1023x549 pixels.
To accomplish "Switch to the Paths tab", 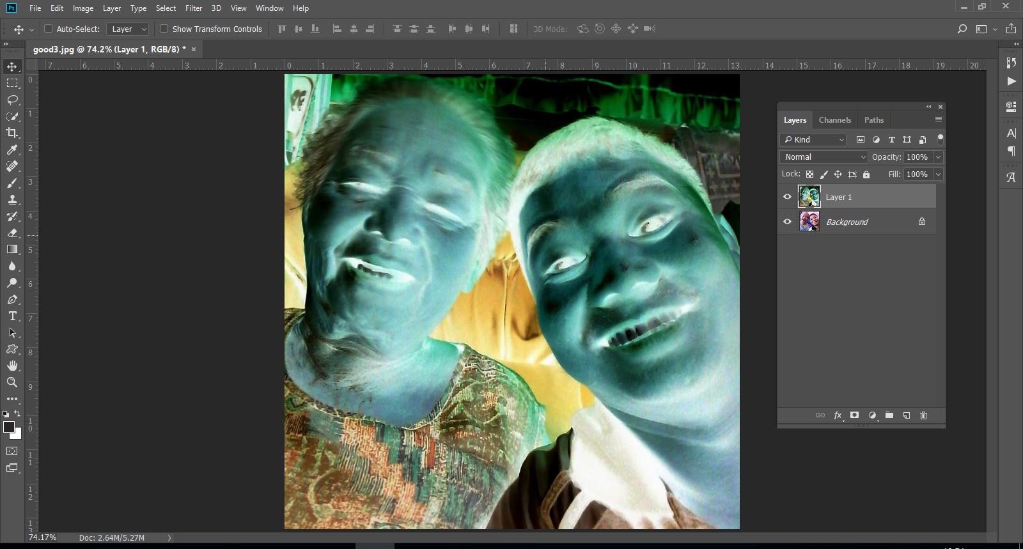I will (x=874, y=120).
